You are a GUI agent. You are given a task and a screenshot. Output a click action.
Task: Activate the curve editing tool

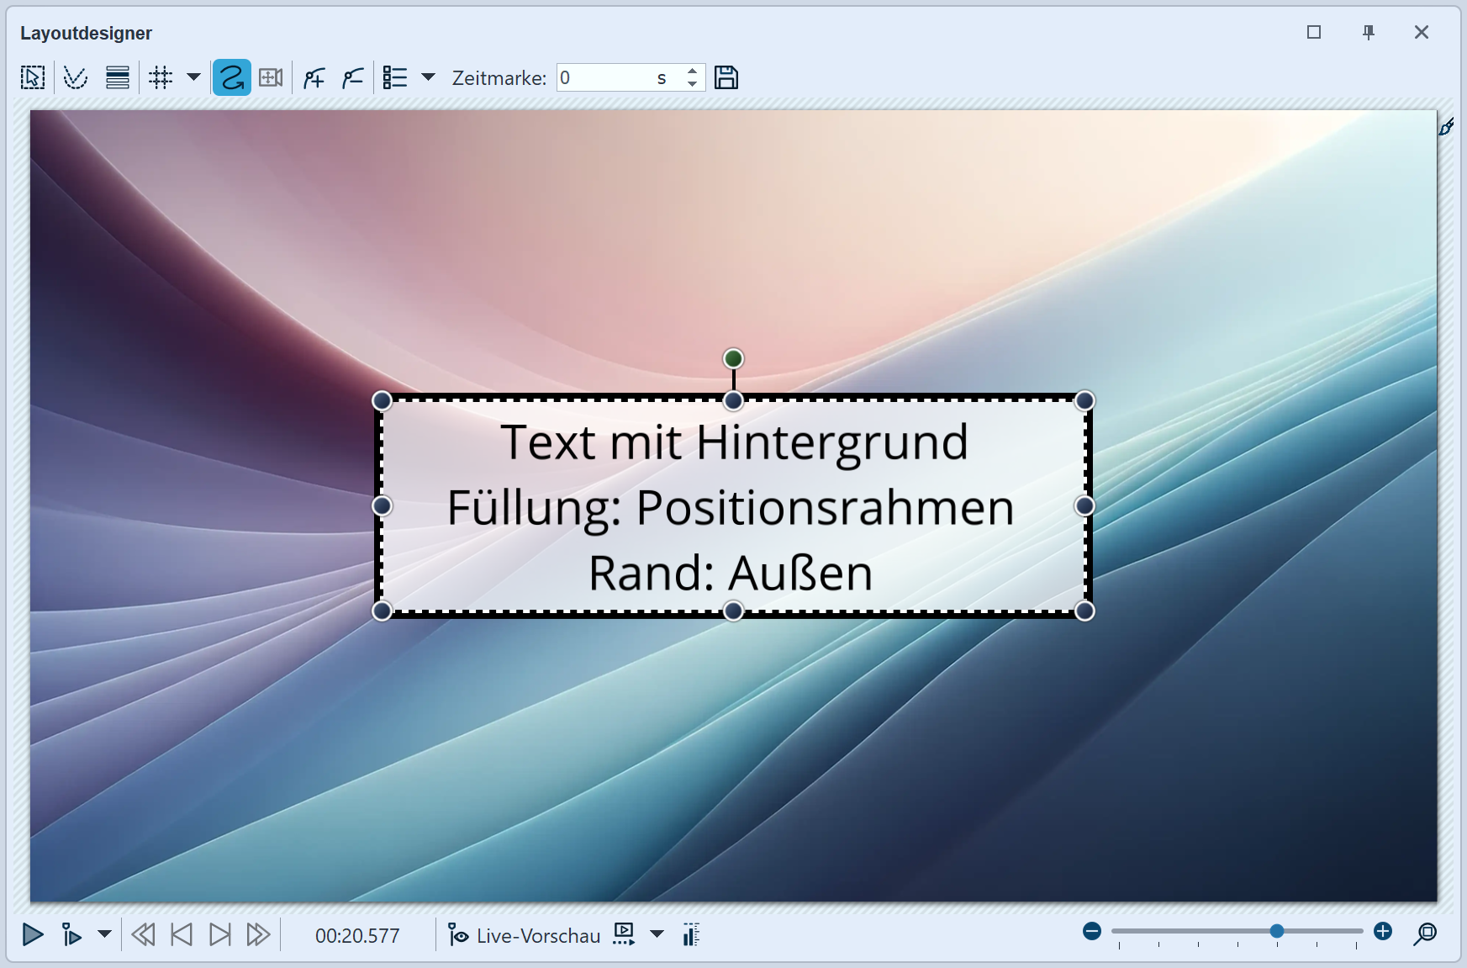coord(76,77)
